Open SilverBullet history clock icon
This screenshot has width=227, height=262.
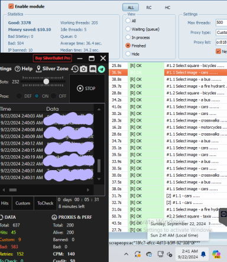click(75, 69)
